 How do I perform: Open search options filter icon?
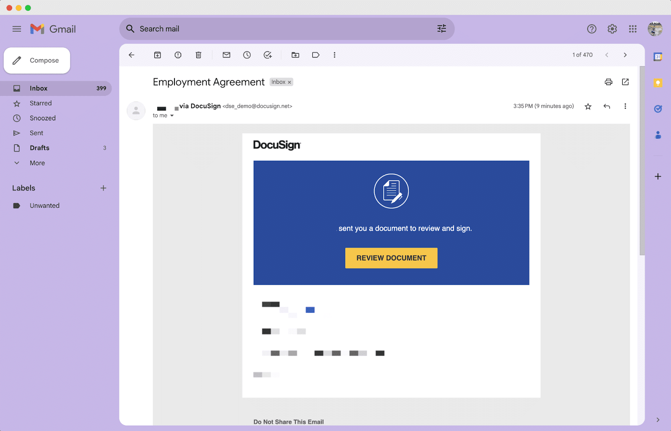(442, 28)
